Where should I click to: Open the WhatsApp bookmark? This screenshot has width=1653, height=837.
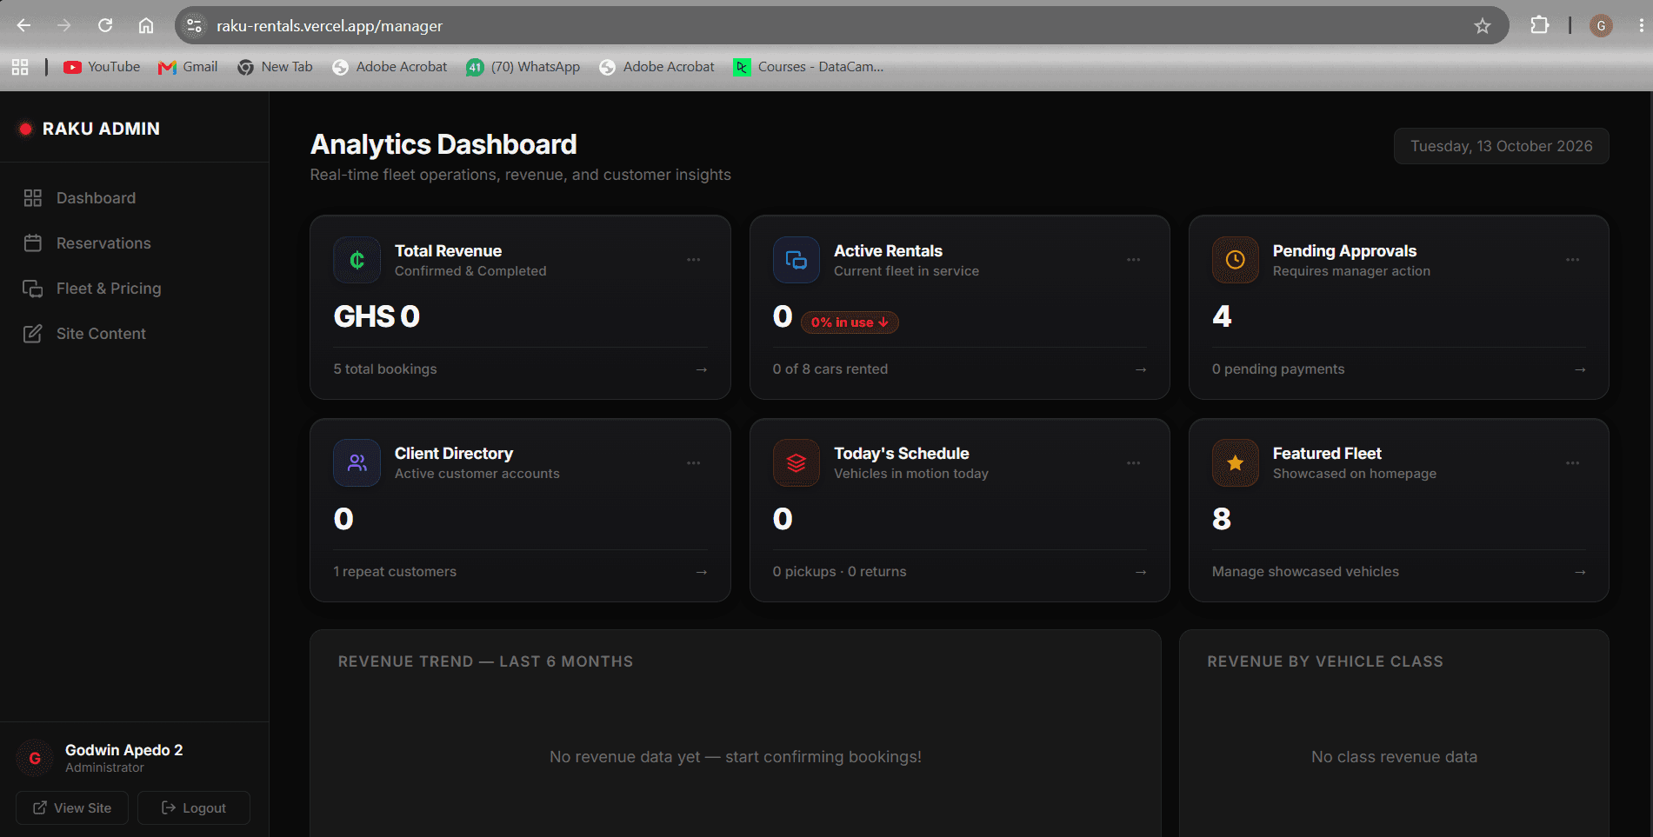pyautogui.click(x=523, y=67)
